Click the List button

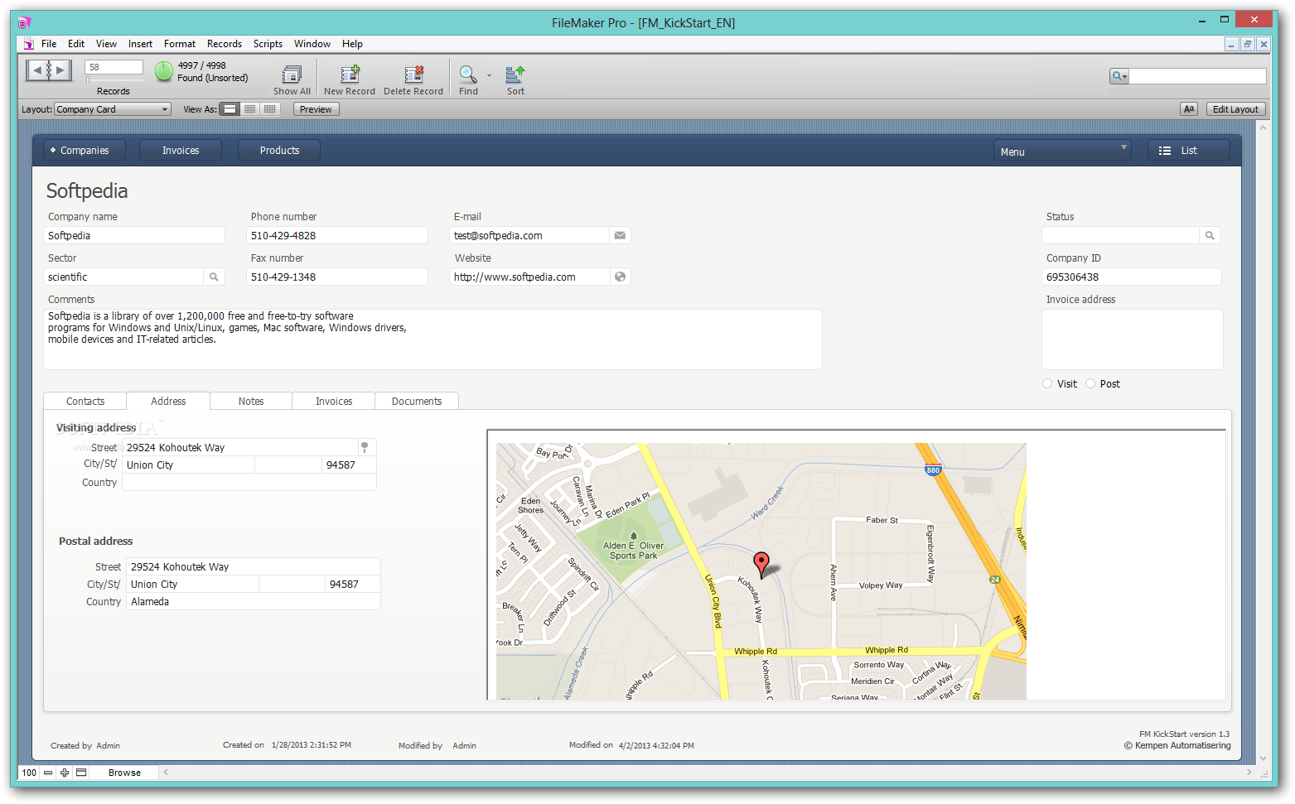coord(1189,151)
